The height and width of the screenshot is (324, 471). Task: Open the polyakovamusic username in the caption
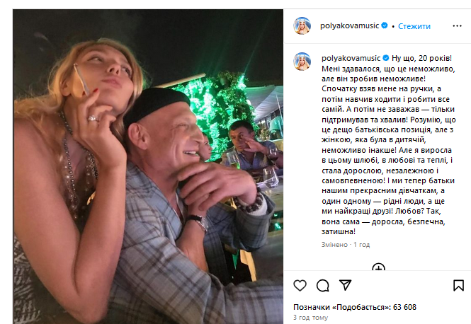(350, 57)
